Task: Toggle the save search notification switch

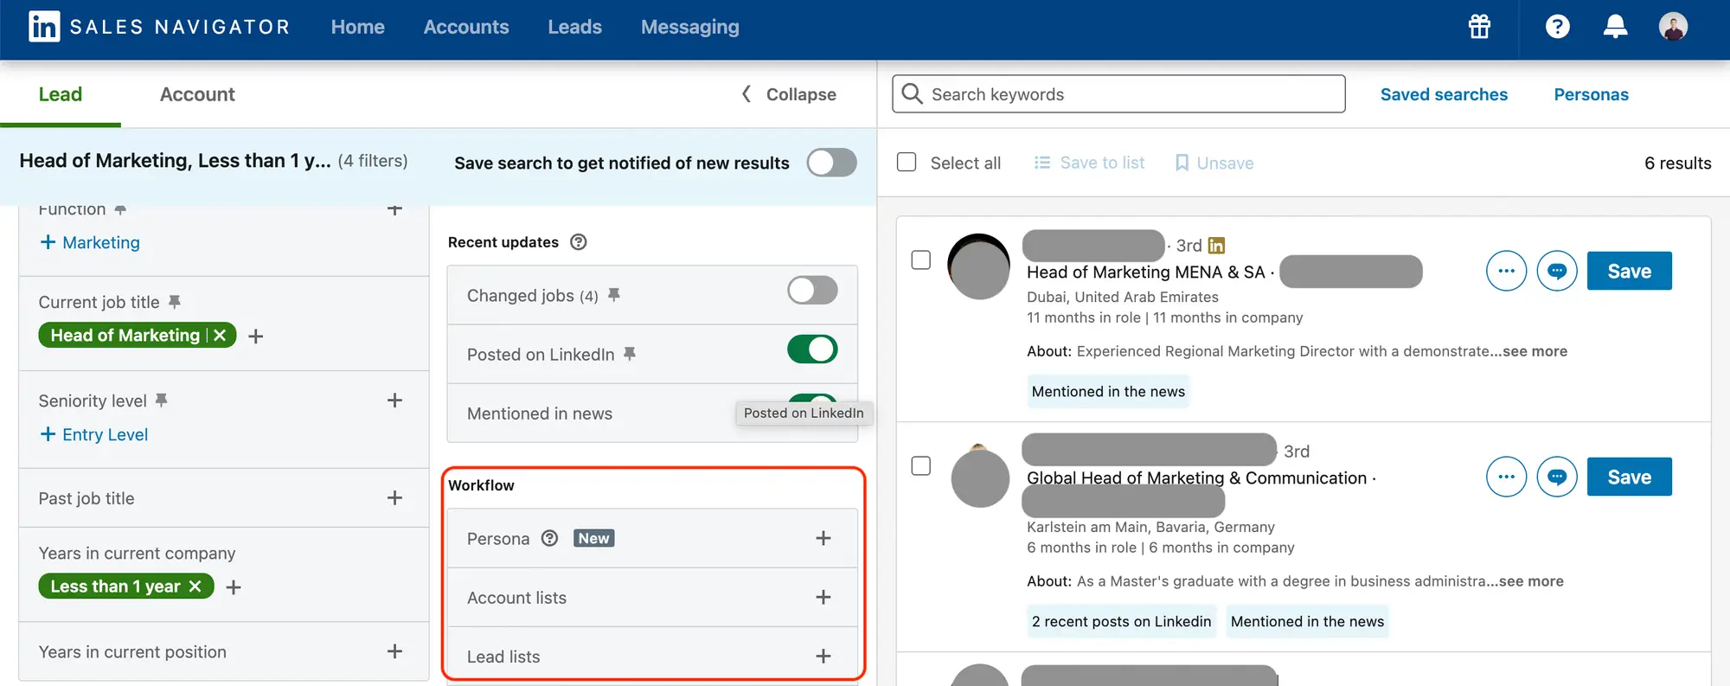Action: (831, 163)
